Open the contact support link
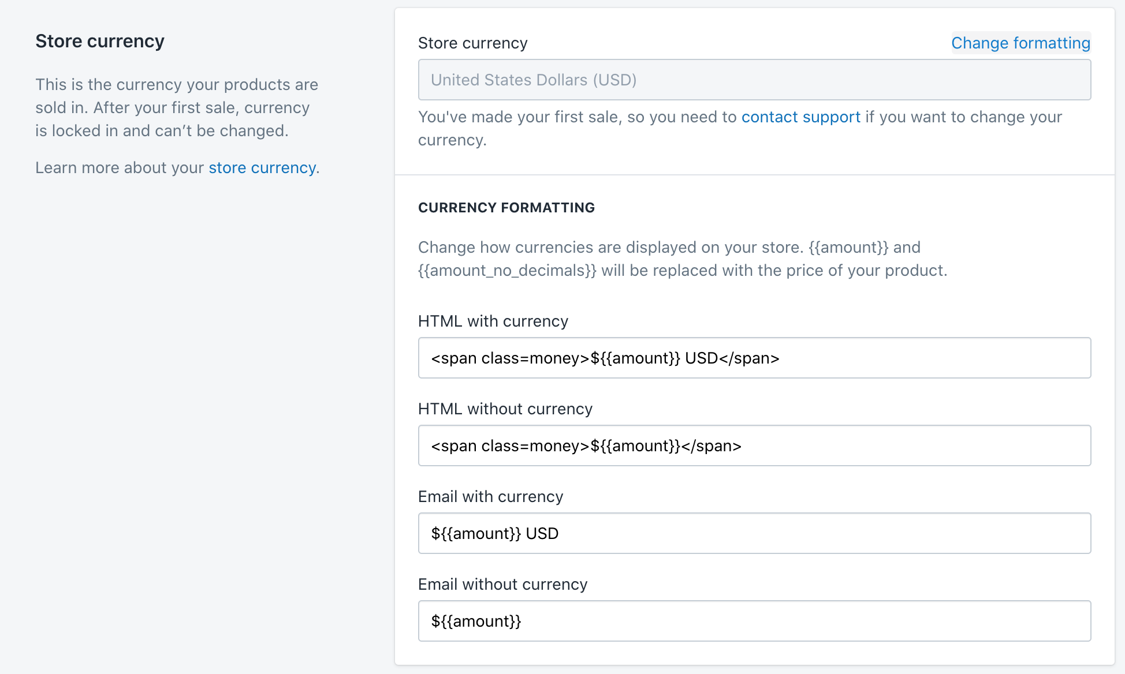 click(x=800, y=117)
